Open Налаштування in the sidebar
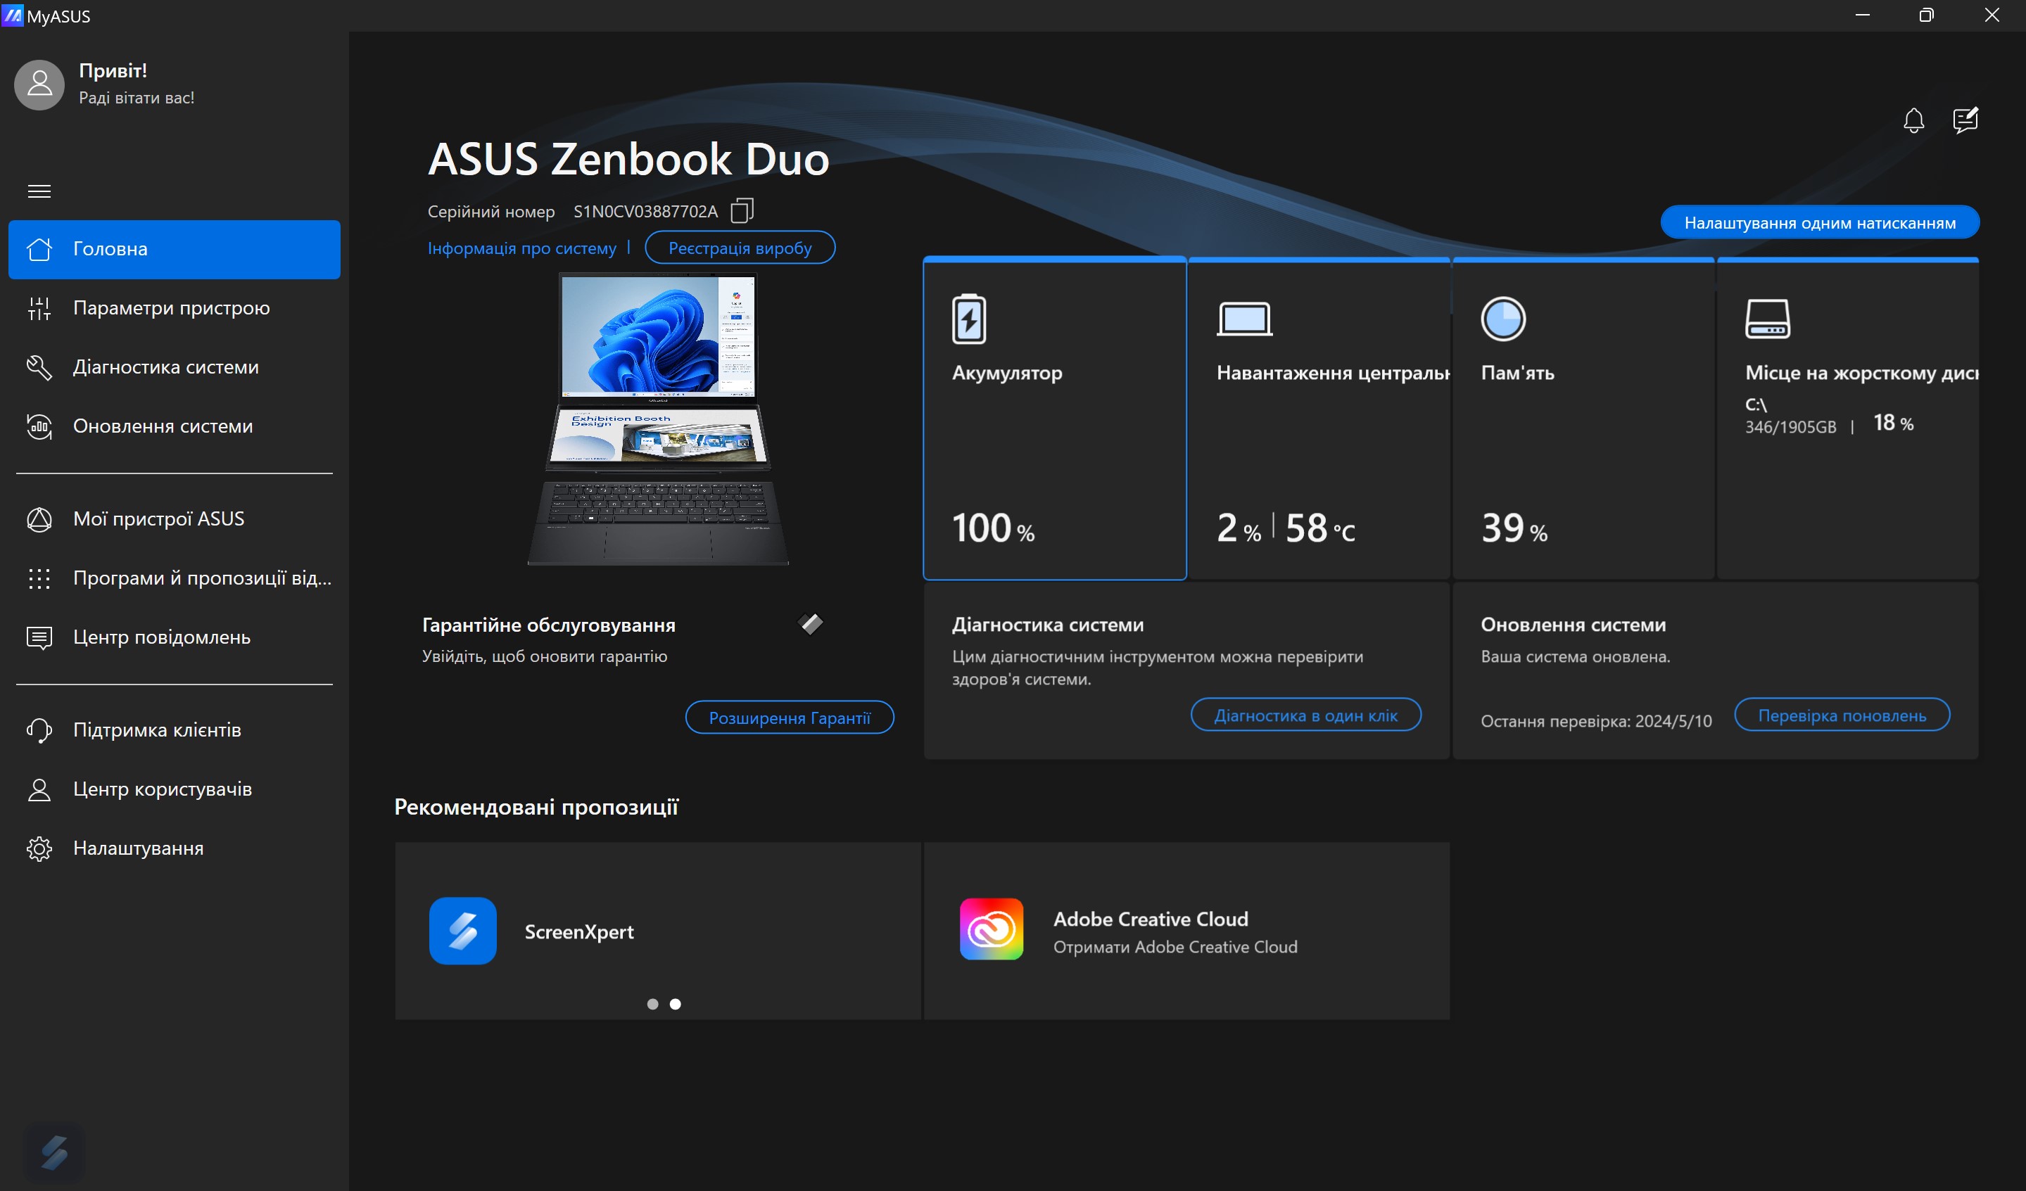The width and height of the screenshot is (2026, 1191). pos(175,848)
